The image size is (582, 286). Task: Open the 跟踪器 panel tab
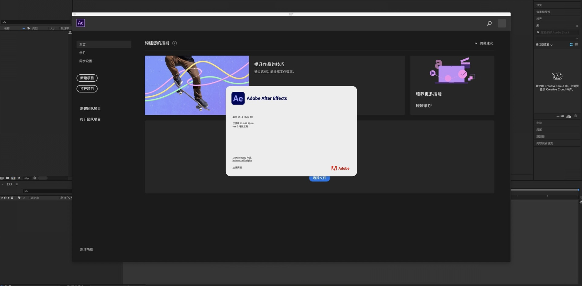540,137
